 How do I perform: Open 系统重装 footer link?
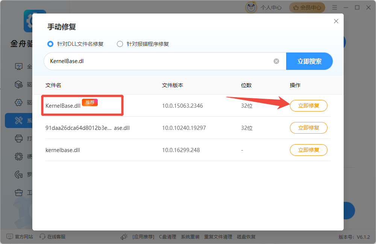point(190,237)
